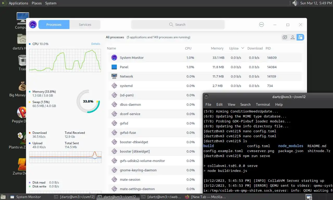Open Big Money desktop shortcut icon

[x=22, y=86]
